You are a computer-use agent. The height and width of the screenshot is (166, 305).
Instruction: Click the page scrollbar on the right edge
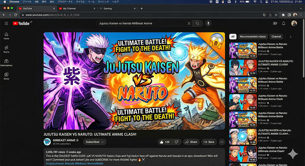(304, 49)
